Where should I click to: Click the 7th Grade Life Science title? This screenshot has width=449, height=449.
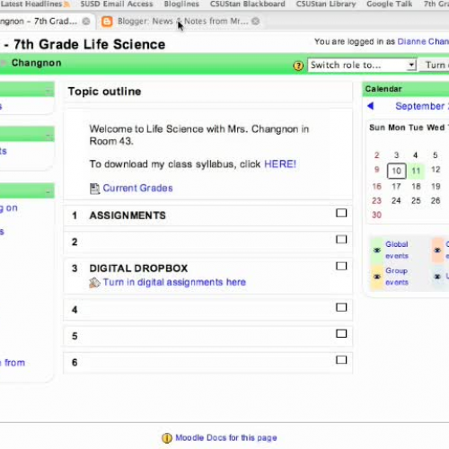pyautogui.click(x=90, y=45)
